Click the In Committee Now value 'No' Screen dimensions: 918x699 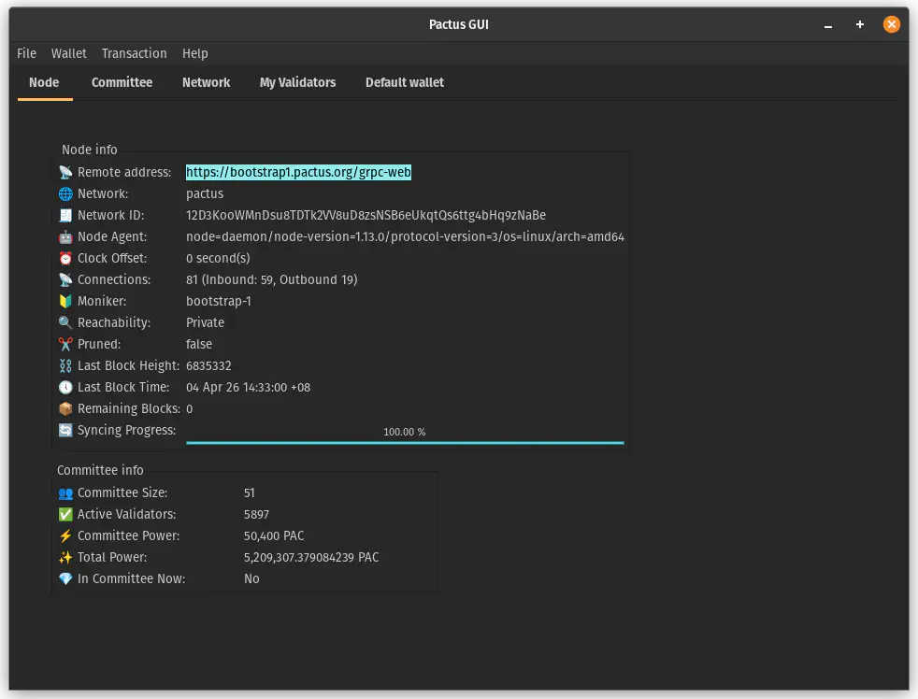click(x=251, y=579)
